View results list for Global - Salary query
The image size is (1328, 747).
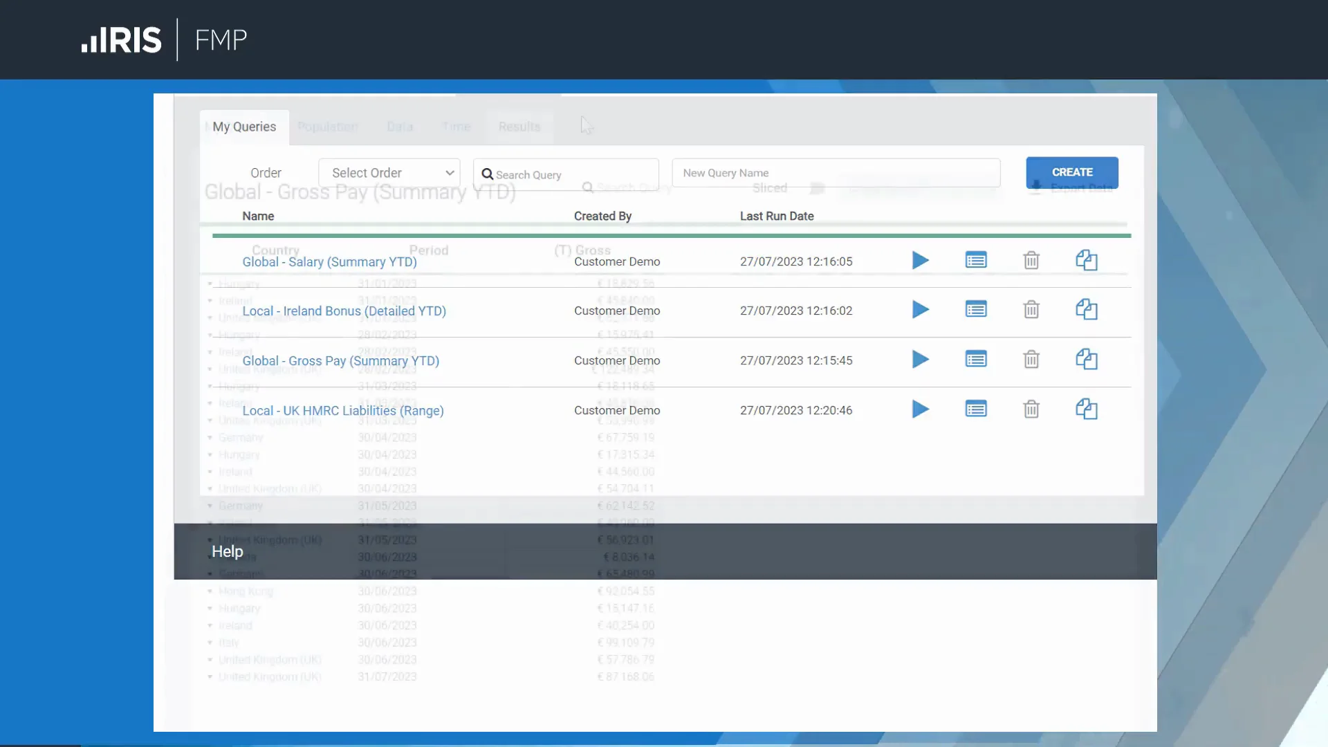point(976,261)
